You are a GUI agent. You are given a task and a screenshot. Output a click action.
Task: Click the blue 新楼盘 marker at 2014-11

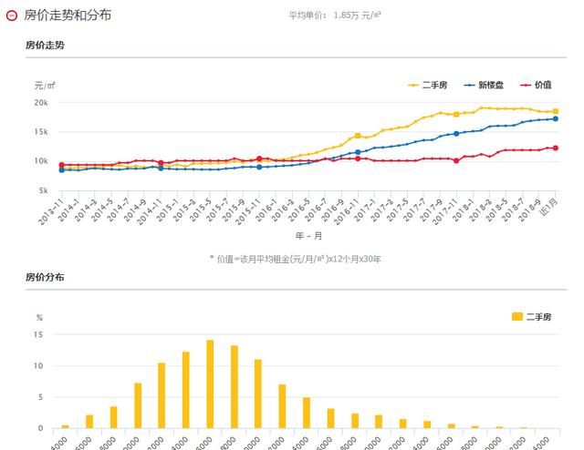click(x=161, y=169)
